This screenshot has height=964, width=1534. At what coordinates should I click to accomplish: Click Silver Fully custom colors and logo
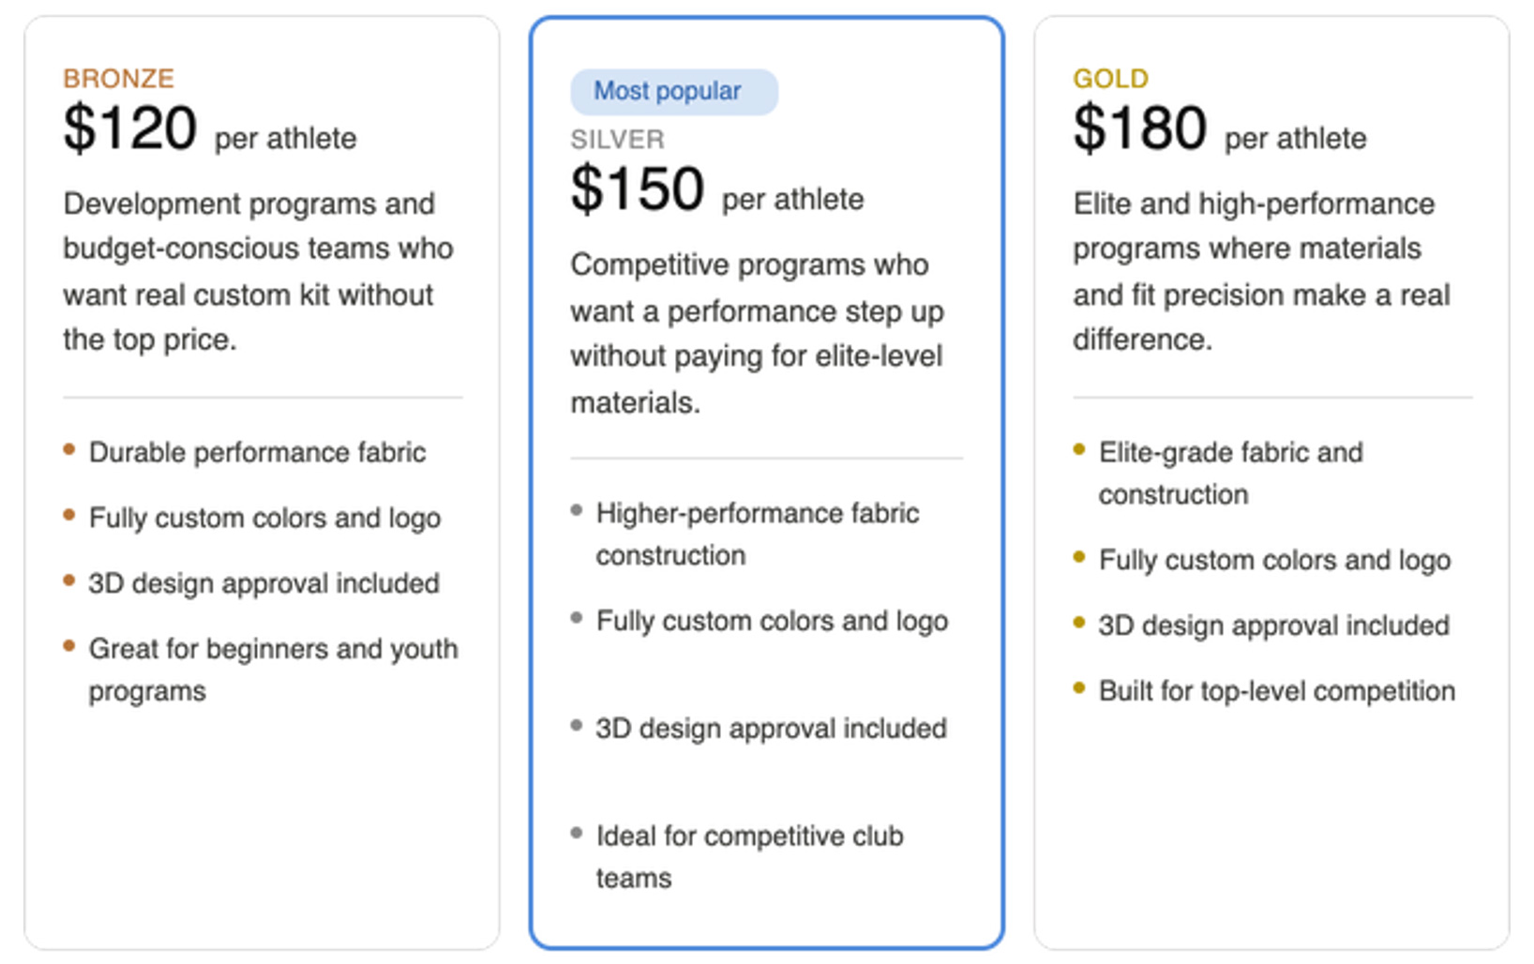point(772,621)
